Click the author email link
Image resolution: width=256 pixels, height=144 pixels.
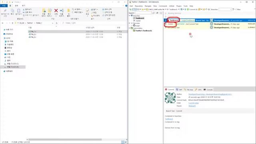click(210, 94)
